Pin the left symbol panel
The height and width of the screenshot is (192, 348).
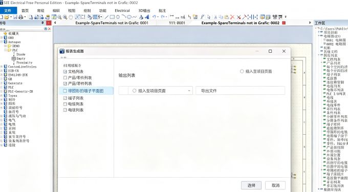point(42,23)
